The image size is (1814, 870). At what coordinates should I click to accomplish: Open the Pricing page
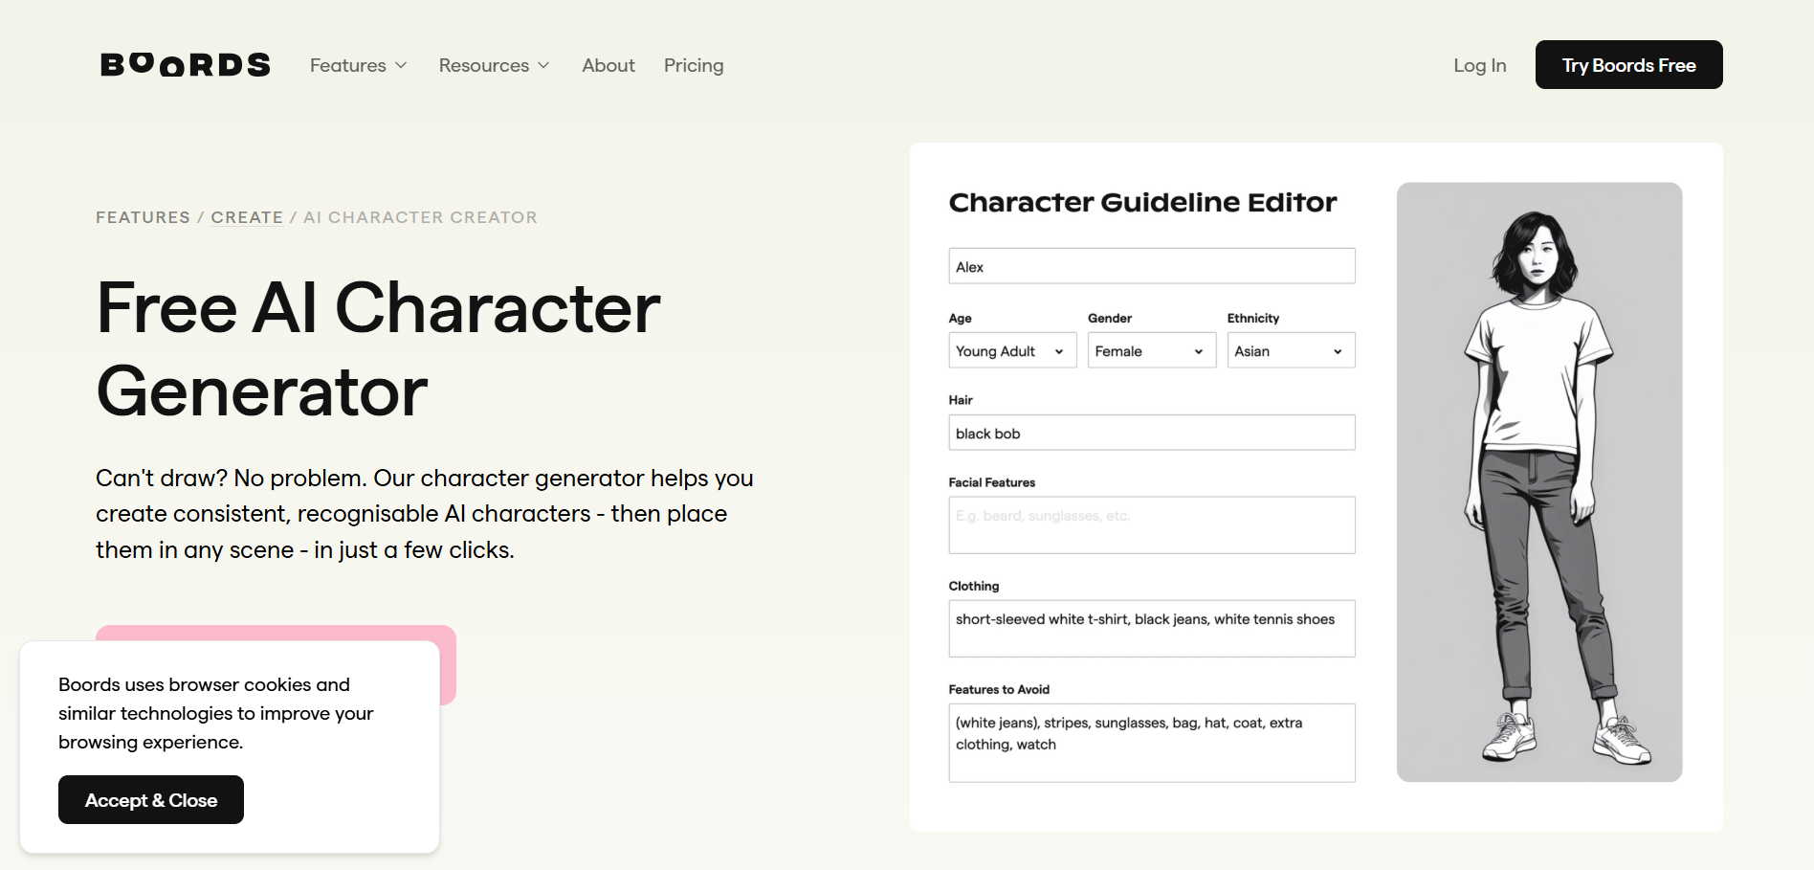coord(694,65)
